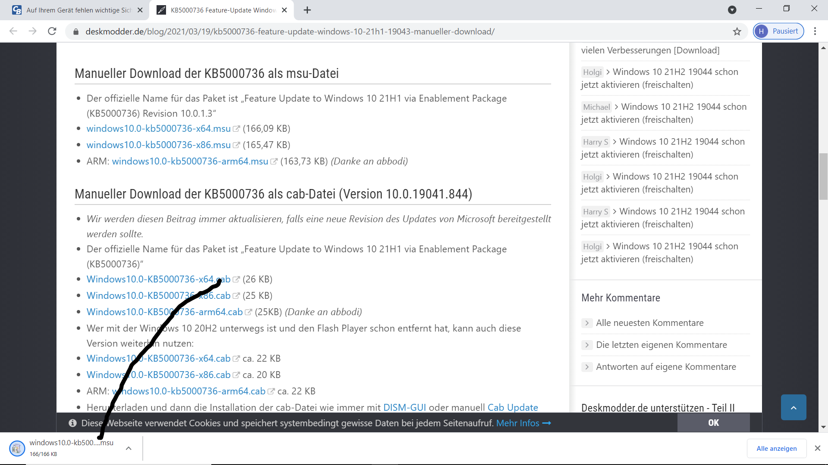Download the 25 KB Windows10.0-KB5000736-x86.cab
The width and height of the screenshot is (828, 465).
tap(159, 296)
